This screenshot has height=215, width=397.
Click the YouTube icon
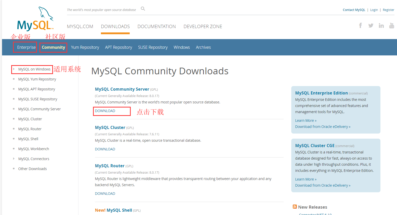[392, 25]
